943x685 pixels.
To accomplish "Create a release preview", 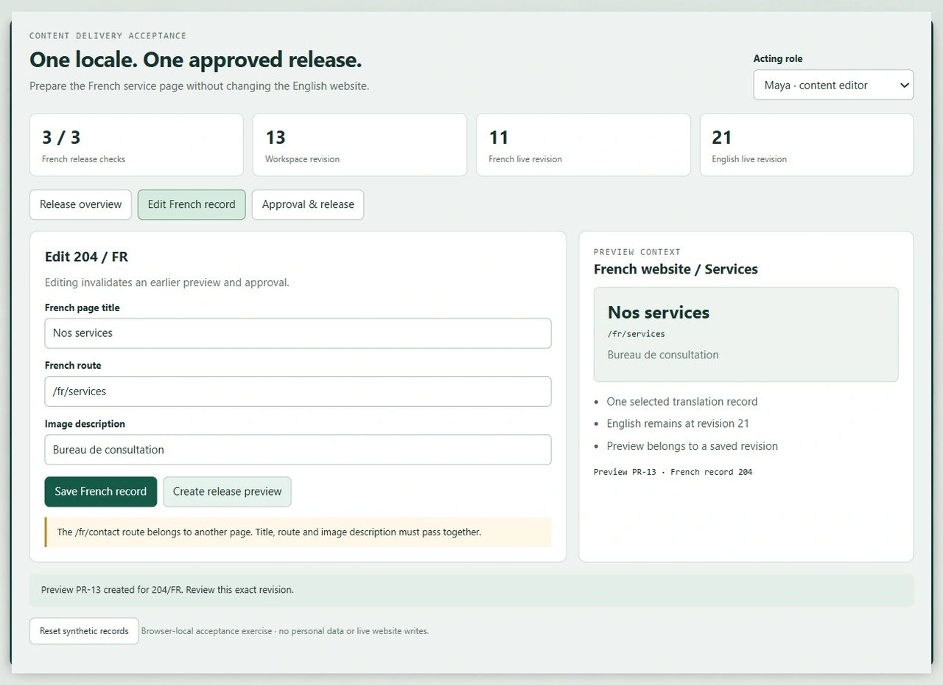I will (x=227, y=492).
